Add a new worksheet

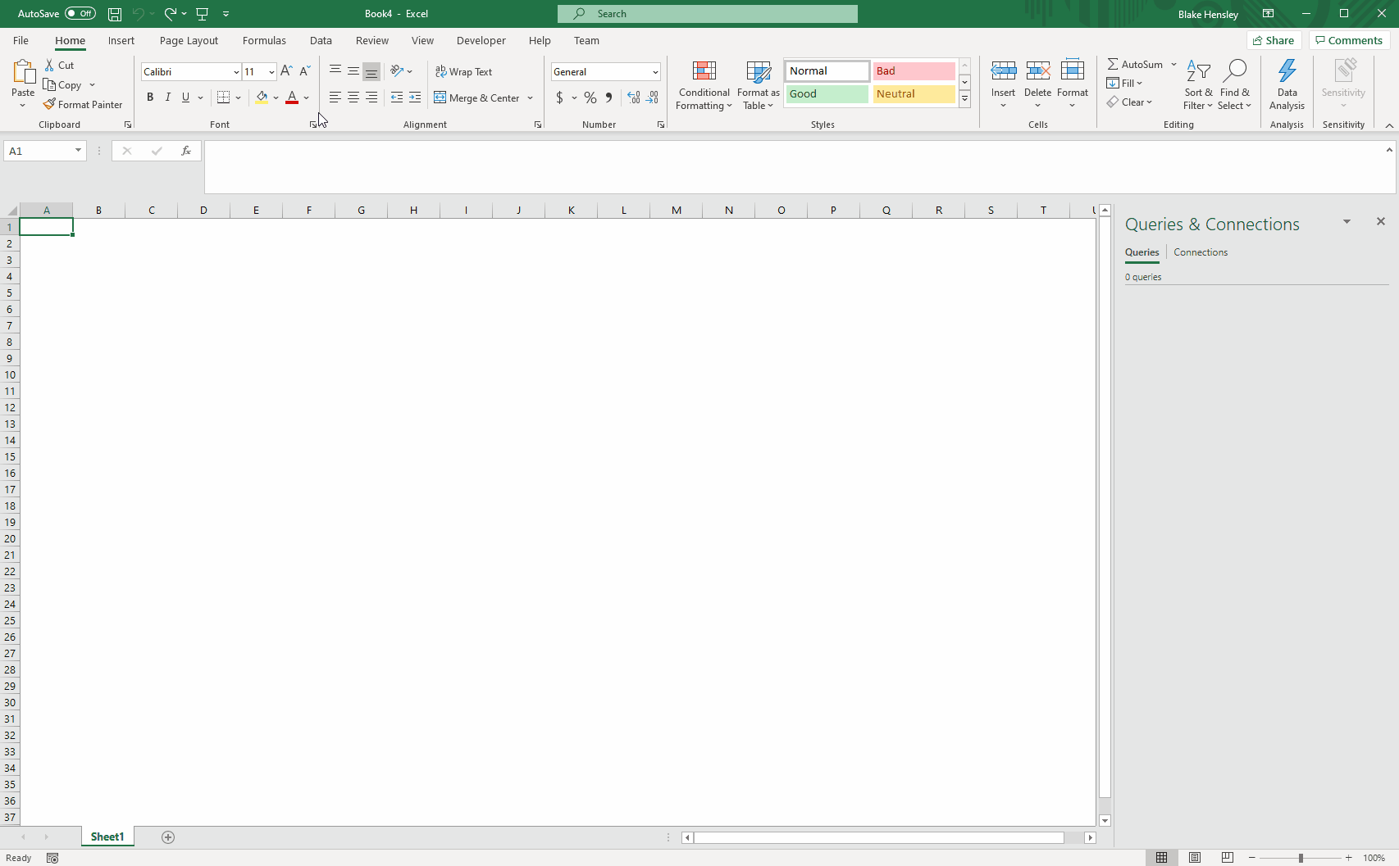(168, 837)
